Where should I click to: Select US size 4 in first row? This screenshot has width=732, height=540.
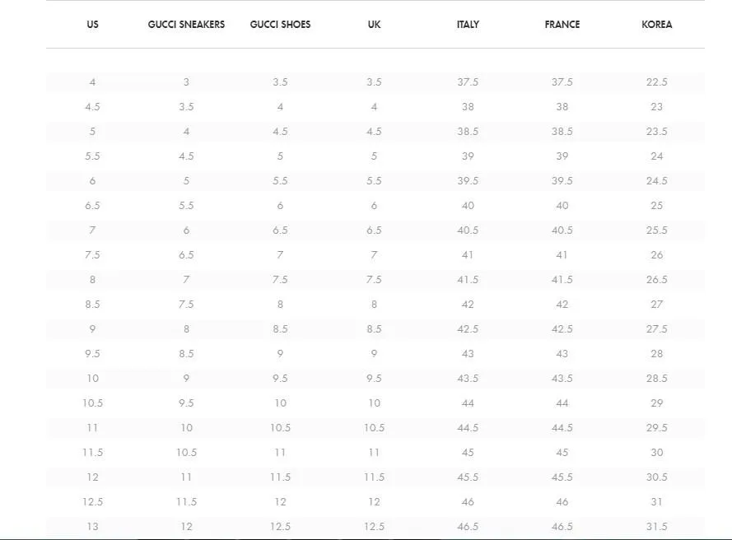(x=92, y=82)
